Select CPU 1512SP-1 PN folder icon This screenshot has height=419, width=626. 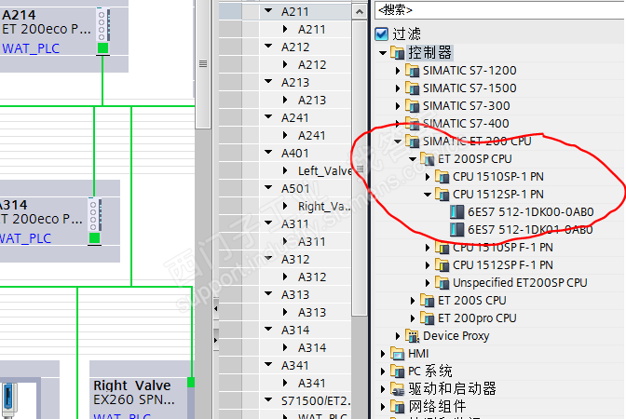click(x=442, y=194)
